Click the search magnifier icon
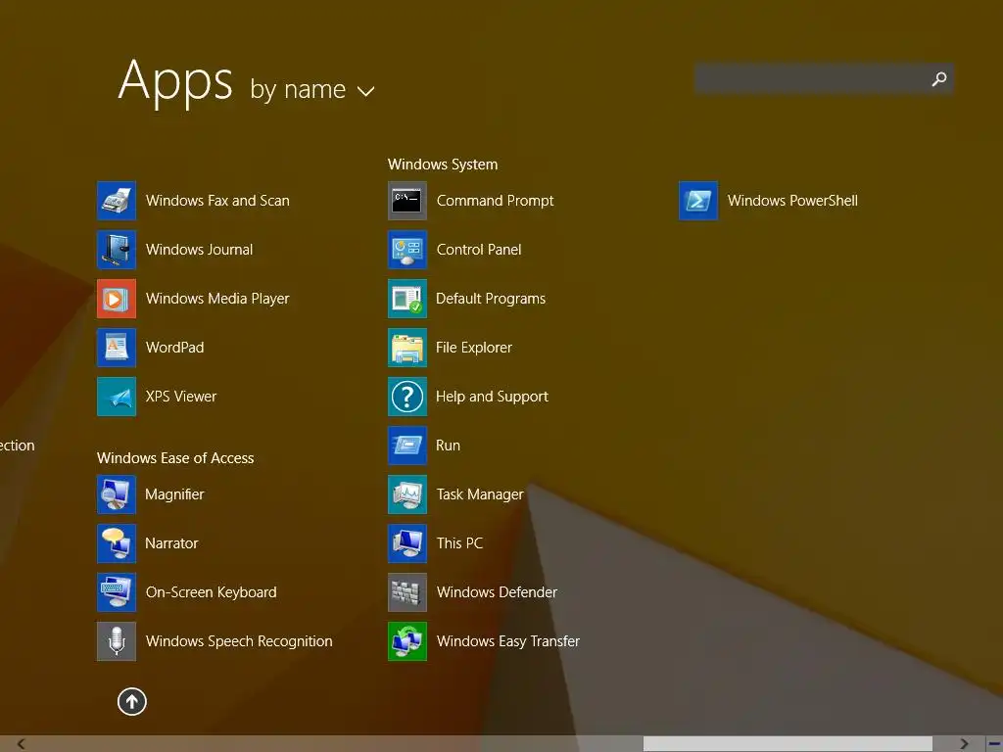Image resolution: width=1003 pixels, height=752 pixels. 939,79
